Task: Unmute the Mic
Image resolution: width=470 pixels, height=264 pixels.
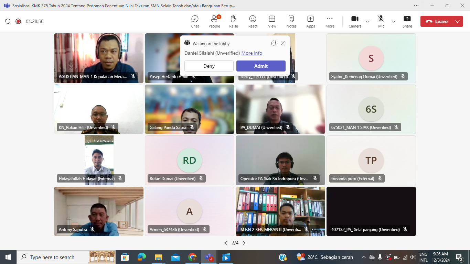Action: (x=381, y=21)
